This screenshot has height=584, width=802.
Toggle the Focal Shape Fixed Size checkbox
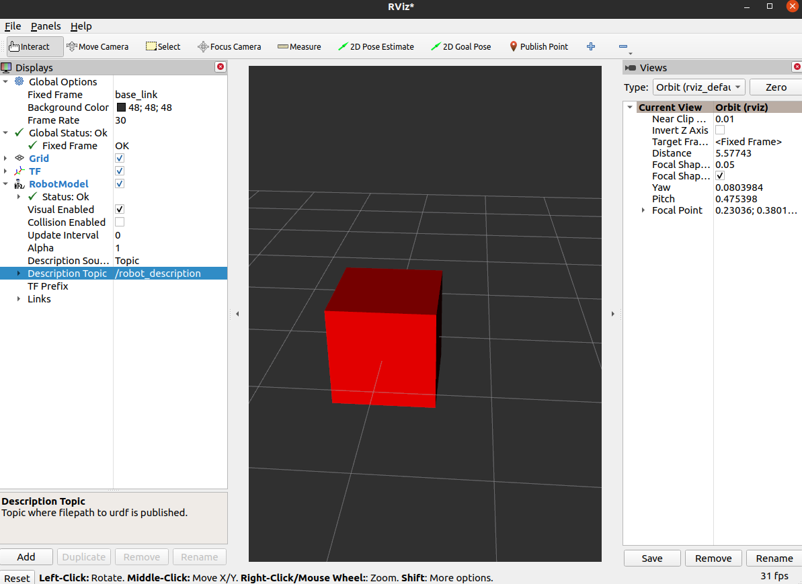[x=720, y=176]
